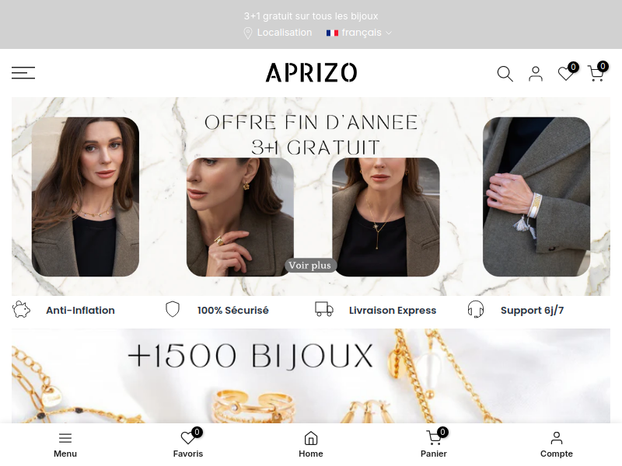Image resolution: width=622 pixels, height=466 pixels.
Task: Open the shopping cart icon in header
Action: point(596,73)
